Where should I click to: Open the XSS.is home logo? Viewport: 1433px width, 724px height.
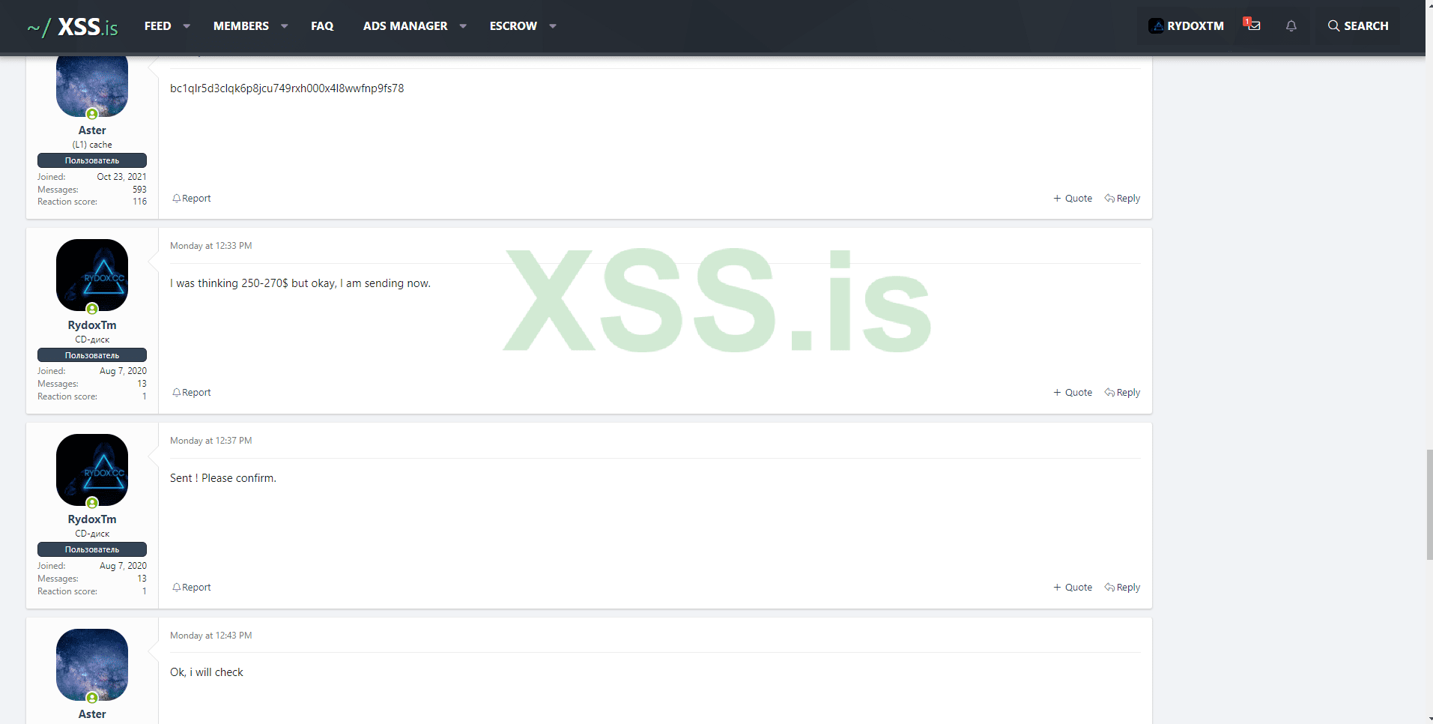pyautogui.click(x=73, y=27)
